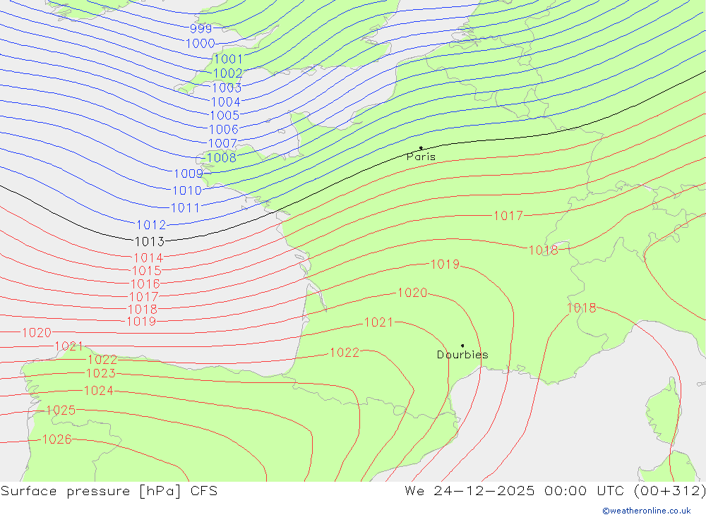Click the Paris location dot

point(421,147)
